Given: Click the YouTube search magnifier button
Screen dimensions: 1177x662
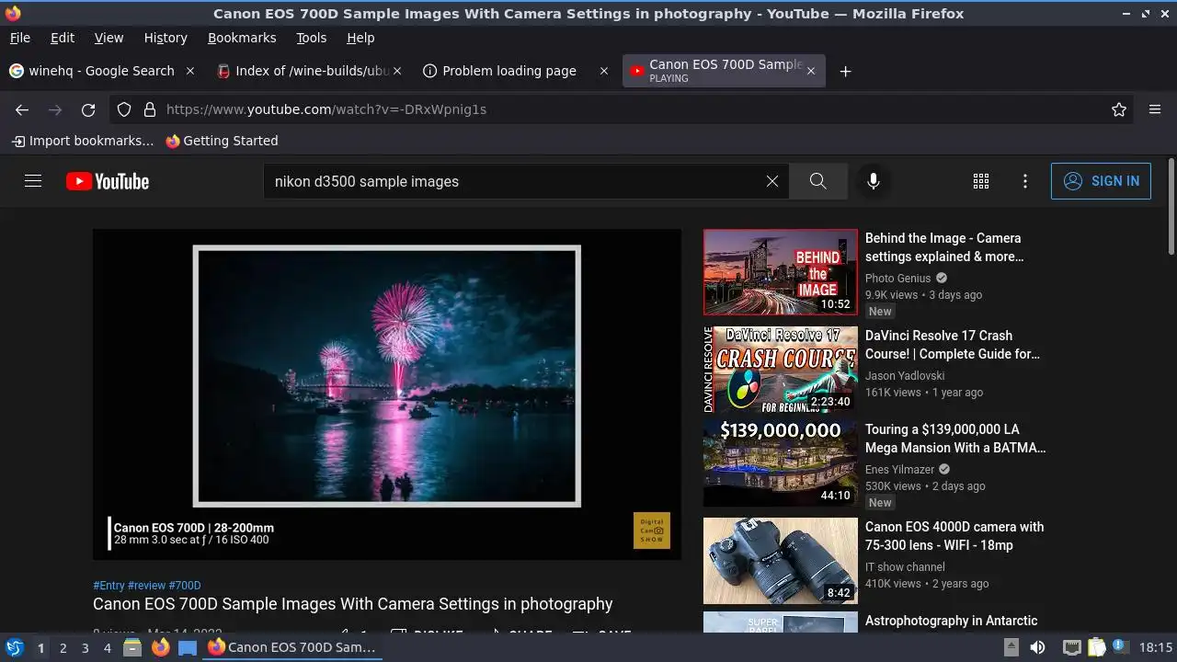Looking at the screenshot, I should point(818,181).
